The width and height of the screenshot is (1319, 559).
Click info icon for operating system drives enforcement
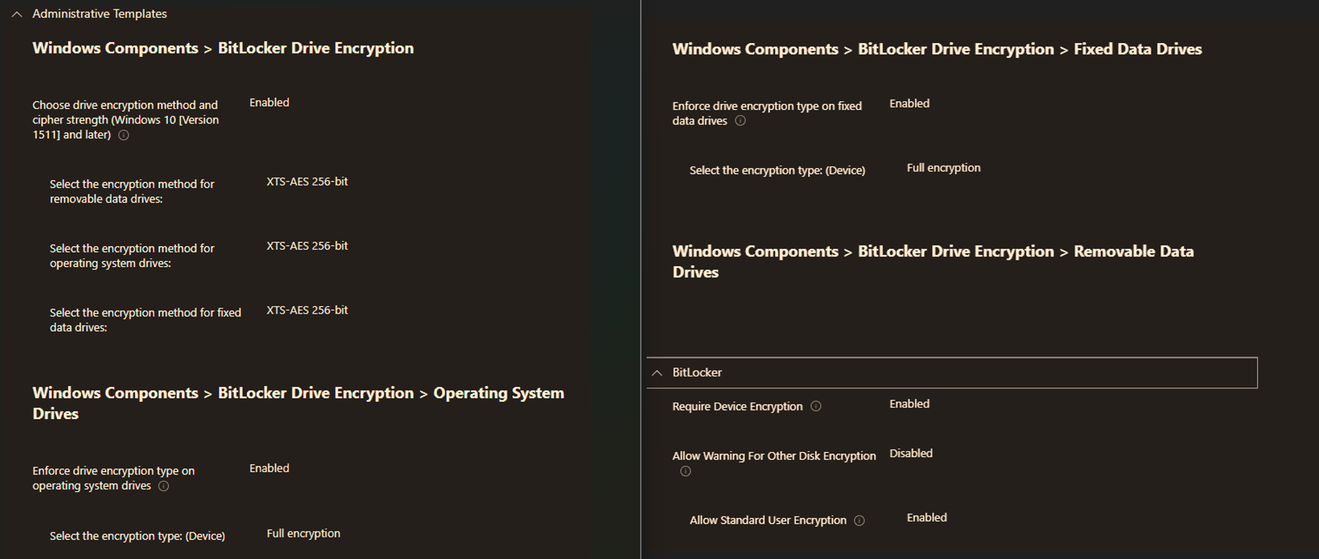(x=164, y=486)
